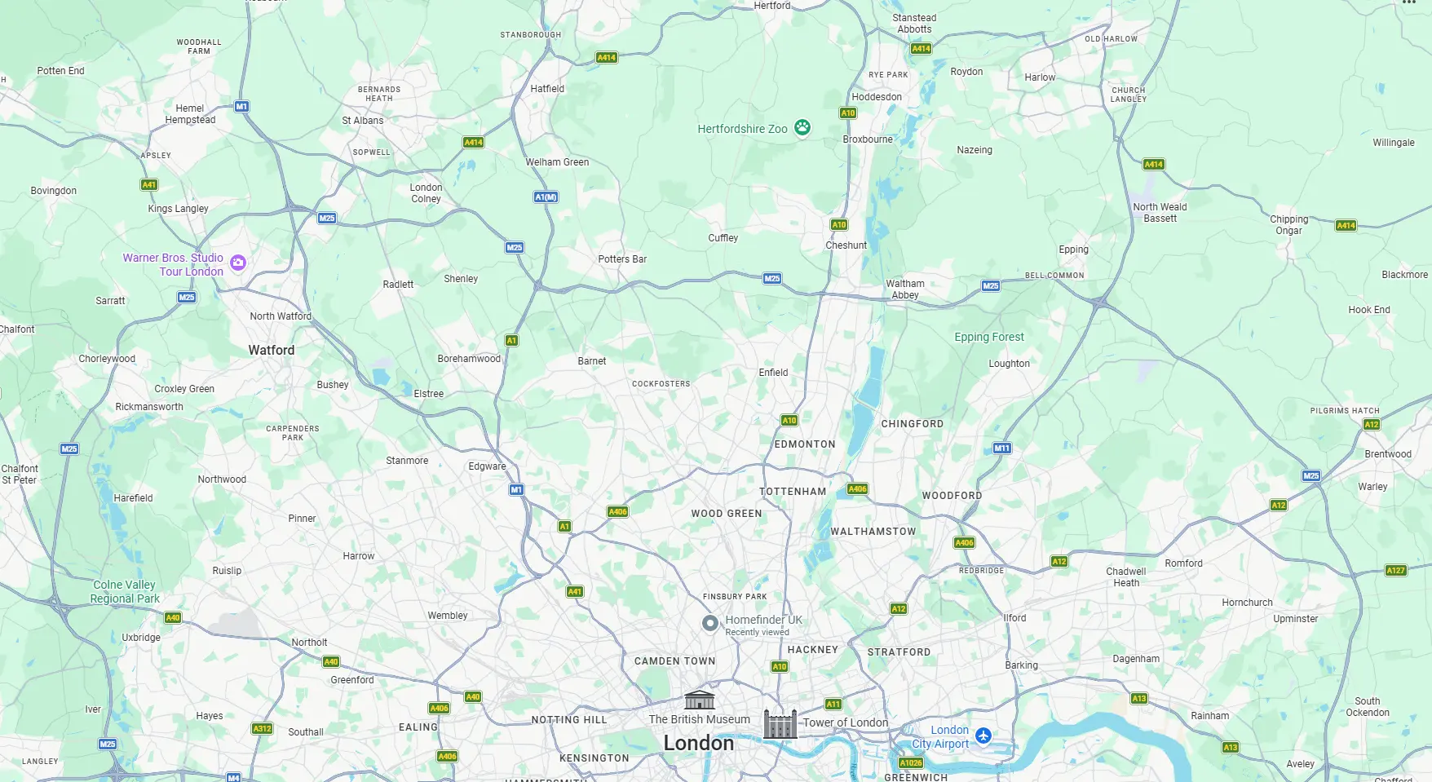Click the British Museum building icon
Viewport: 1432px width, 782px height.
pyautogui.click(x=700, y=700)
